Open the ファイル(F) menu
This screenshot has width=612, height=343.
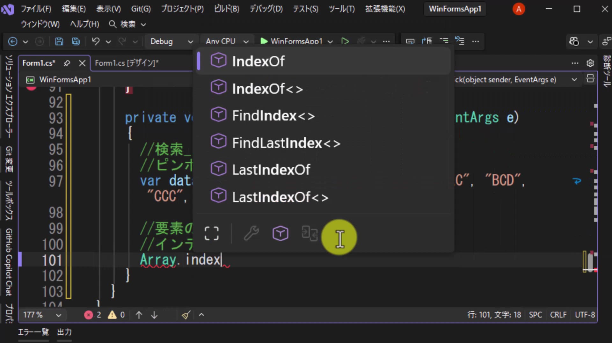[36, 9]
